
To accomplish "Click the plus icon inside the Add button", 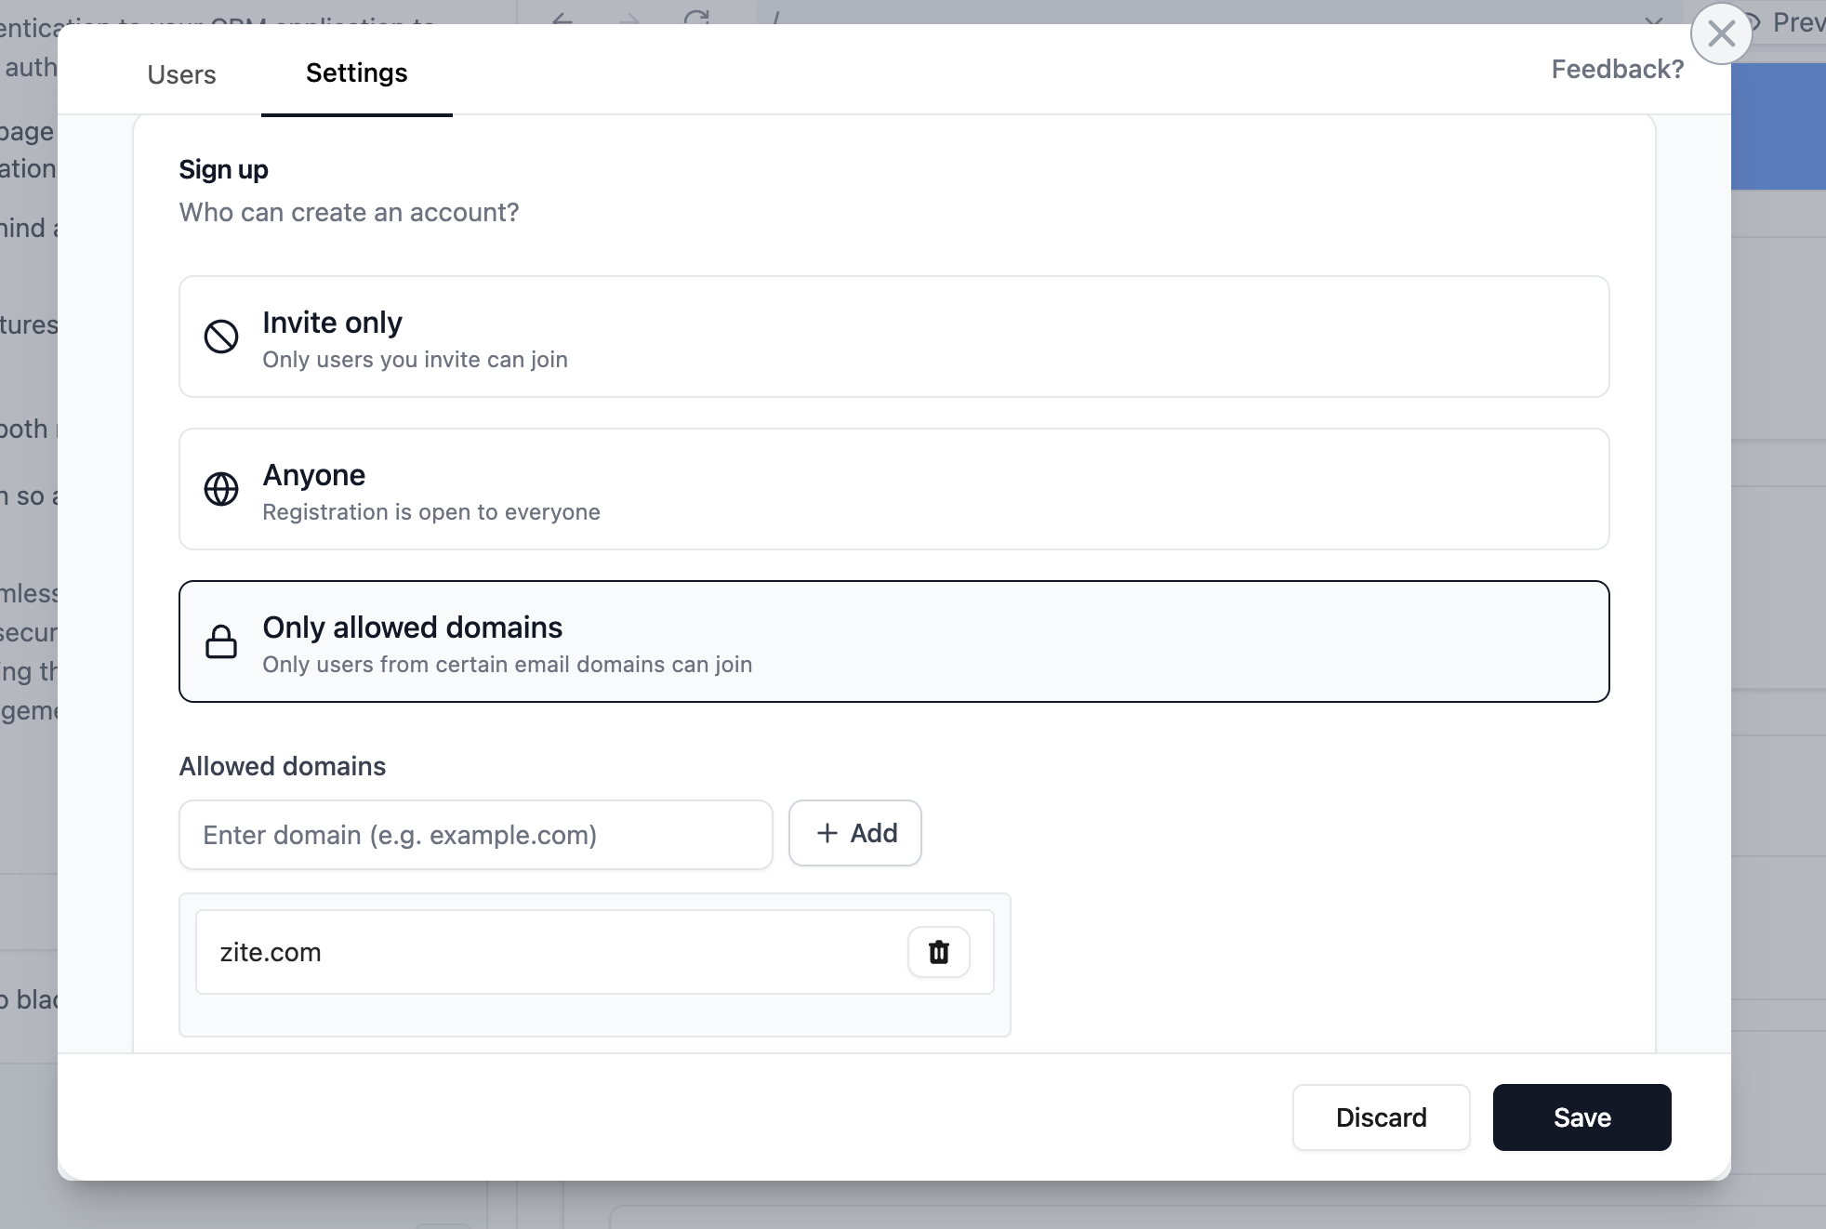I will pos(827,833).
